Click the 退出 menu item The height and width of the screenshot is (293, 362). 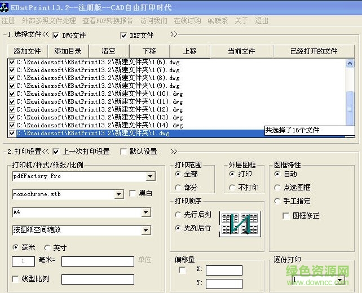click(x=262, y=21)
